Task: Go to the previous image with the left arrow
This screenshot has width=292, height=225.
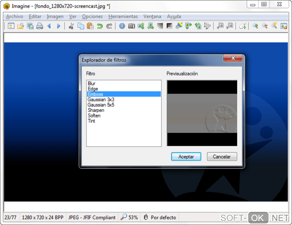Action: tap(49, 26)
